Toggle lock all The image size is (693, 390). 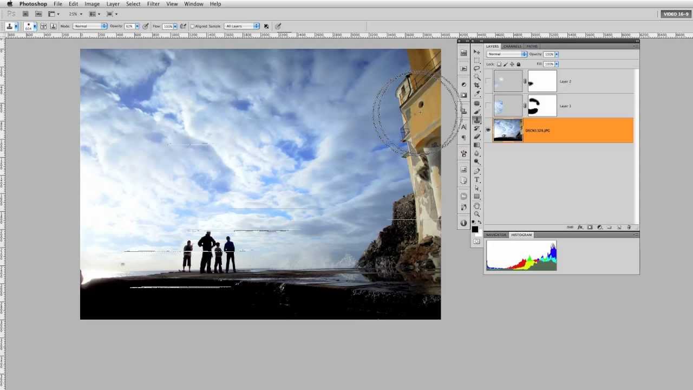click(518, 64)
